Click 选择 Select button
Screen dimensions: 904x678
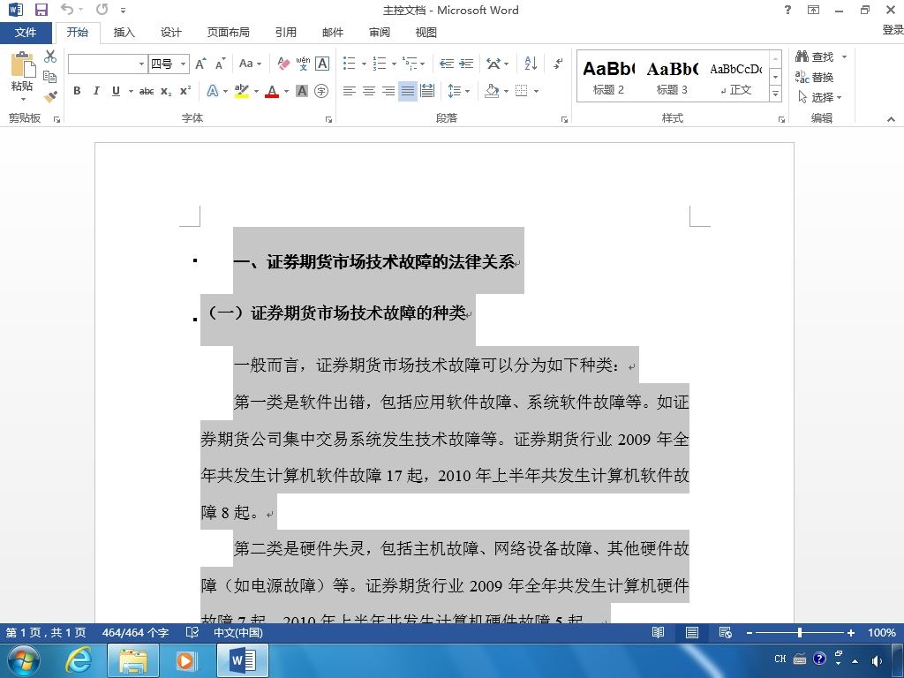[820, 97]
